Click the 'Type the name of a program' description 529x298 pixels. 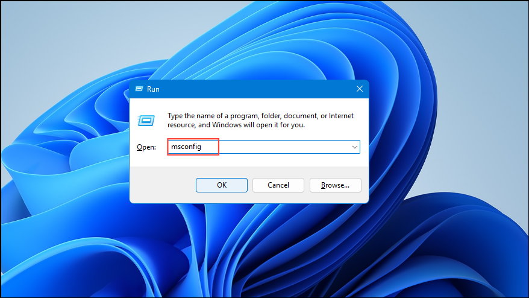(260, 120)
